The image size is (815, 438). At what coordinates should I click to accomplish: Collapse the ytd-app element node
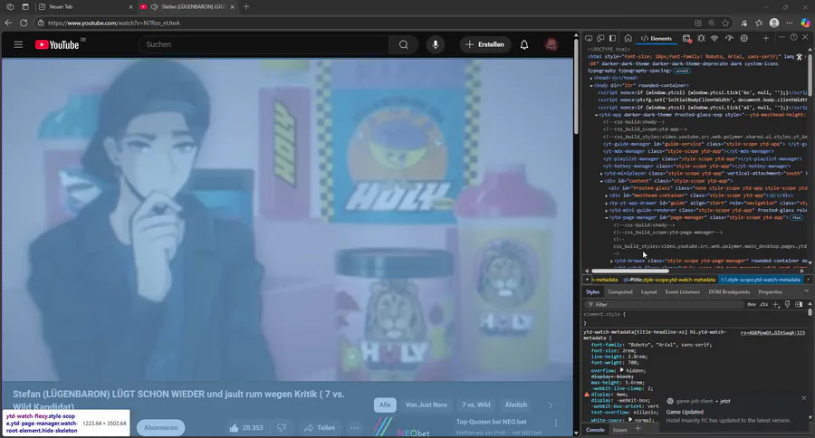(596, 115)
